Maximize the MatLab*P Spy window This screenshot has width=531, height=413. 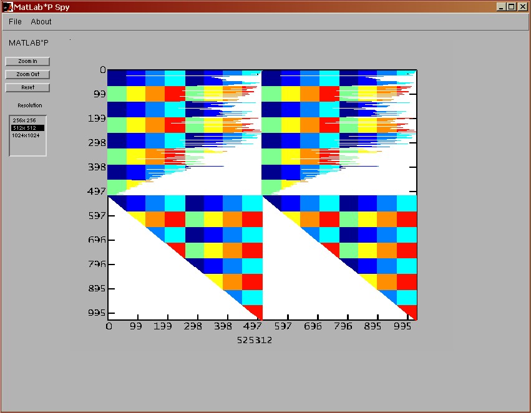click(512, 6)
